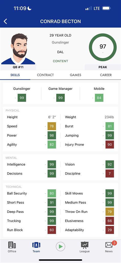This screenshot has height=263, width=121.
Task: Open the Office section from bottom bar
Action: click(x=12, y=247)
